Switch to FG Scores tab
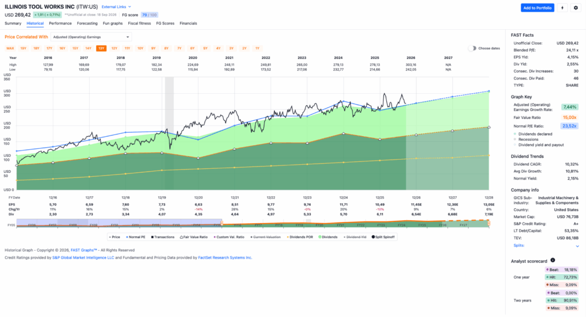The height and width of the screenshot is (317, 586). pyautogui.click(x=165, y=23)
